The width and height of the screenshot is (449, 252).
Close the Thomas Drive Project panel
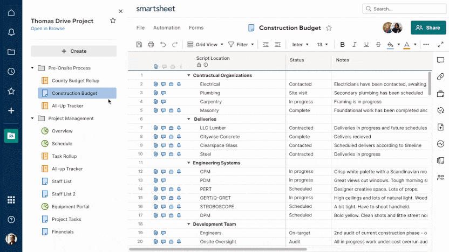120,11
